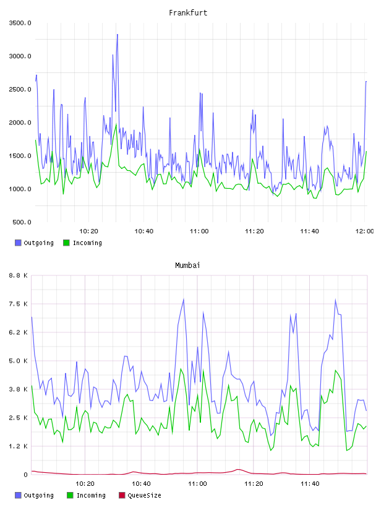Click Outgoing label in Mumbai legend
This screenshot has width=376, height=505.
pos(38,495)
